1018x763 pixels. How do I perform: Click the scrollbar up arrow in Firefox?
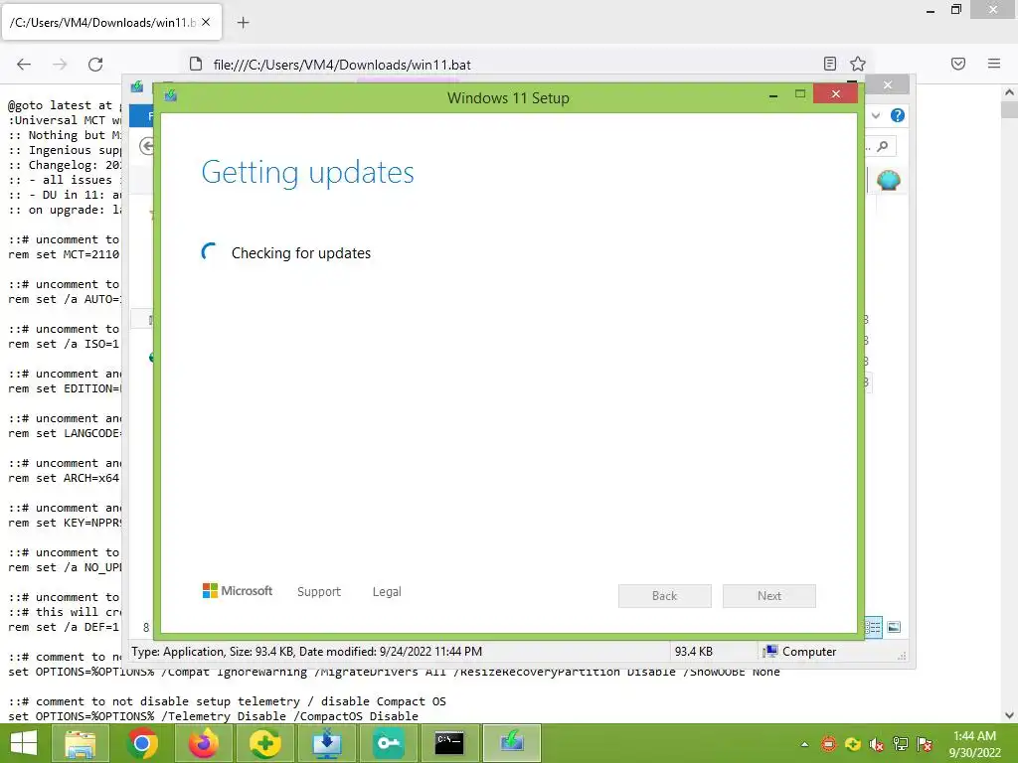pos(1010,92)
